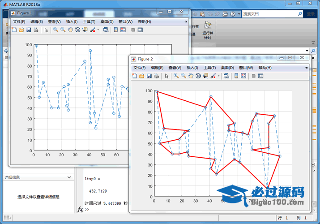Select Edit Plot arrow in Figure 2 toolbar

(x=166, y=76)
